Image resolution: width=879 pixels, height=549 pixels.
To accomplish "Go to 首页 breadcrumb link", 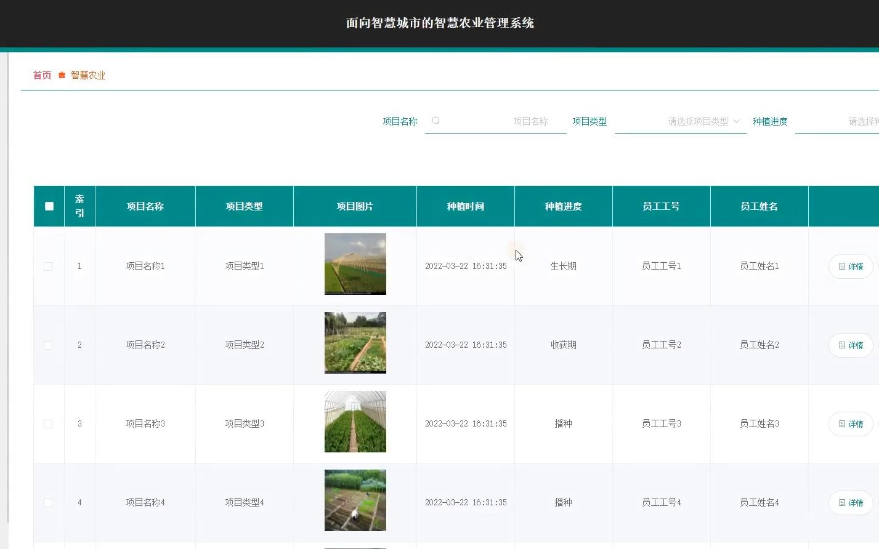I will click(42, 75).
